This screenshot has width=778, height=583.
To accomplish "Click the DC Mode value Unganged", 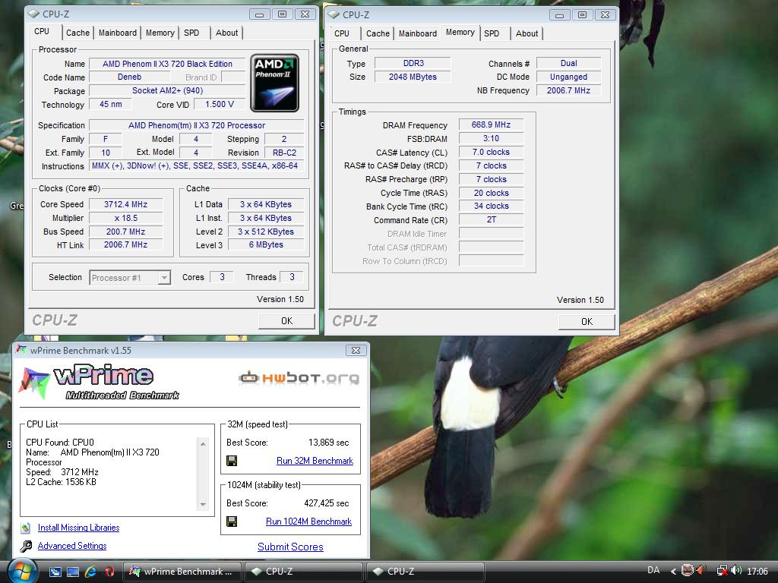I will [x=568, y=77].
